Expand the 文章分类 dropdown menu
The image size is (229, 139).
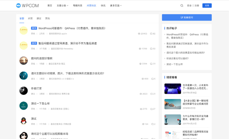[x=62, y=5]
